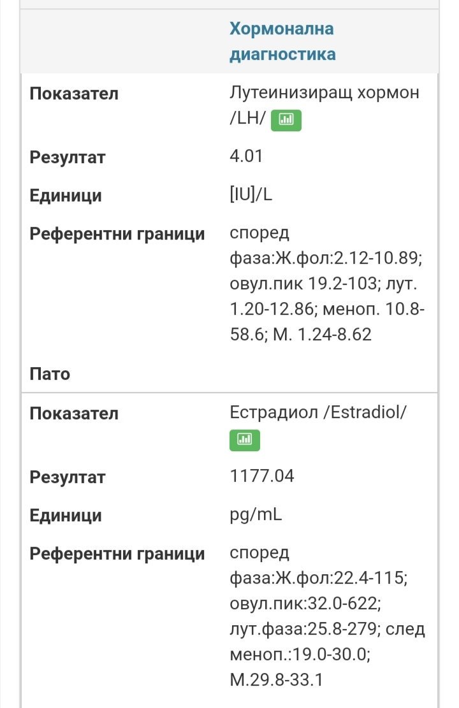Open the Хормонална диагностика header link
Image resolution: width=459 pixels, height=708 pixels.
(x=283, y=41)
